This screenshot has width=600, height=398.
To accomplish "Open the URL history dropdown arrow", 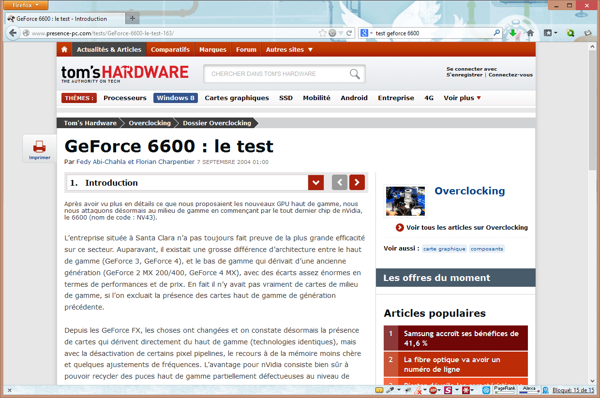I will 341,33.
